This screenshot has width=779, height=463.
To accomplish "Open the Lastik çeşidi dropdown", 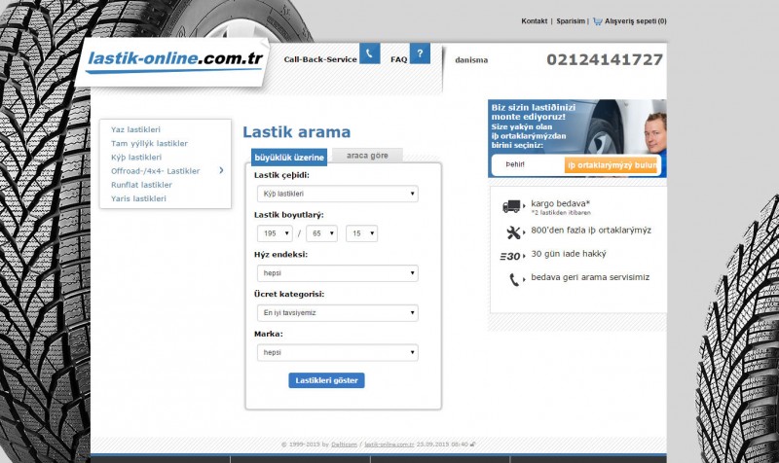I will coord(337,195).
